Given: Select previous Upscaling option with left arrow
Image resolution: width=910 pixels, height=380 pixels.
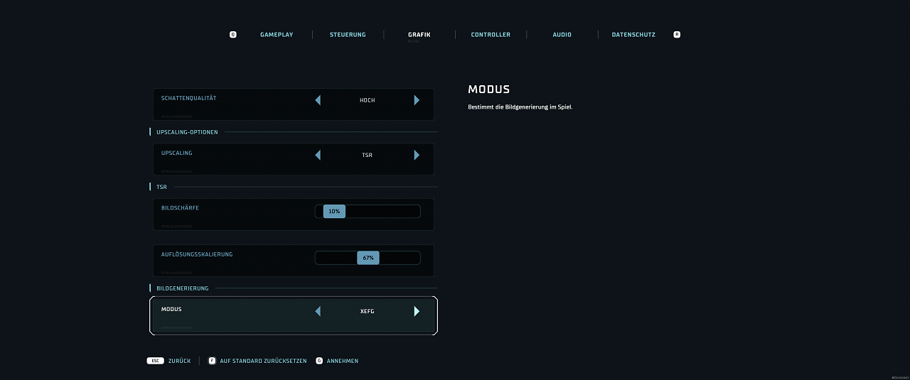Looking at the screenshot, I should 318,155.
